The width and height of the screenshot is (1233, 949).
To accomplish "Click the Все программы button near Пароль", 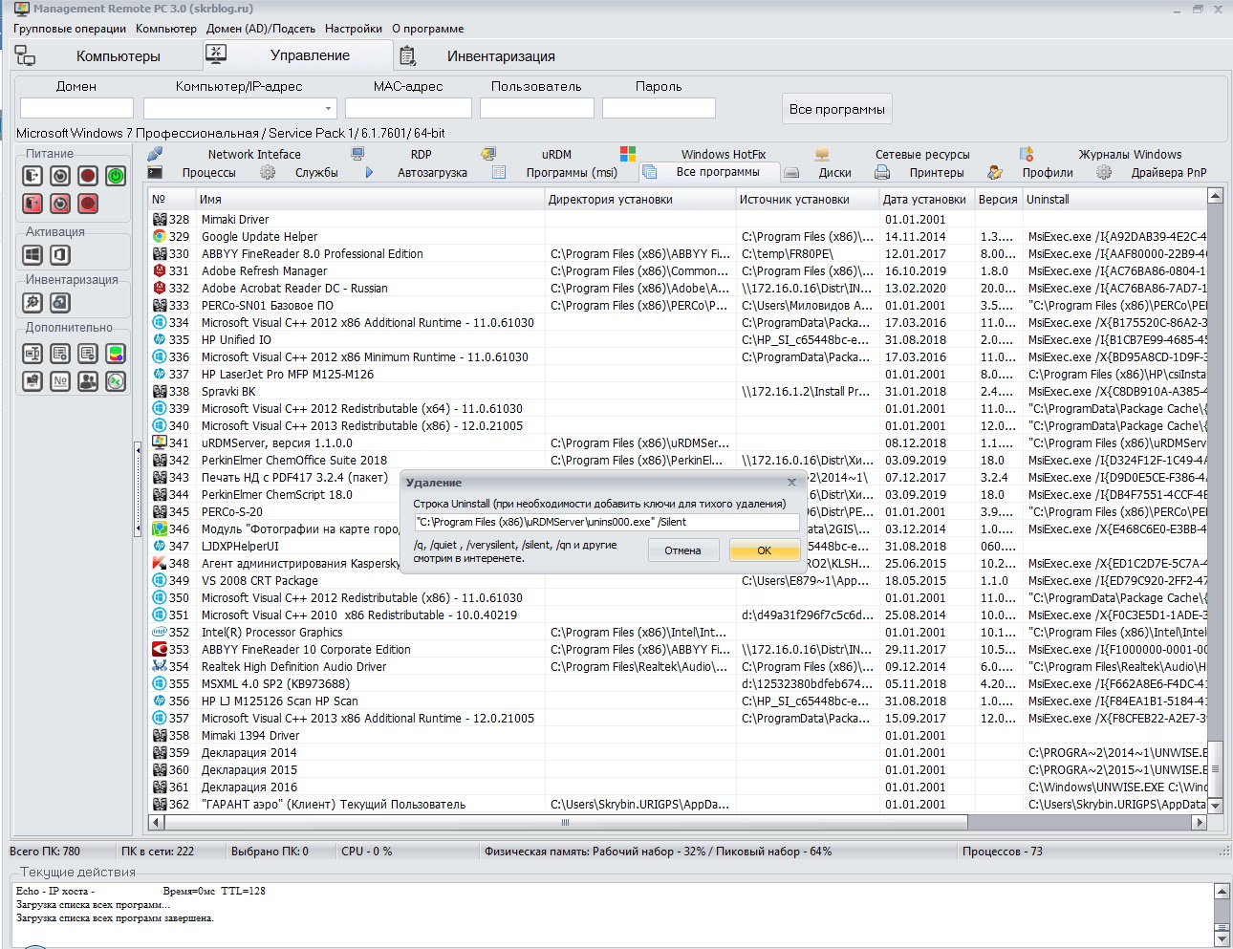I will tap(837, 109).
